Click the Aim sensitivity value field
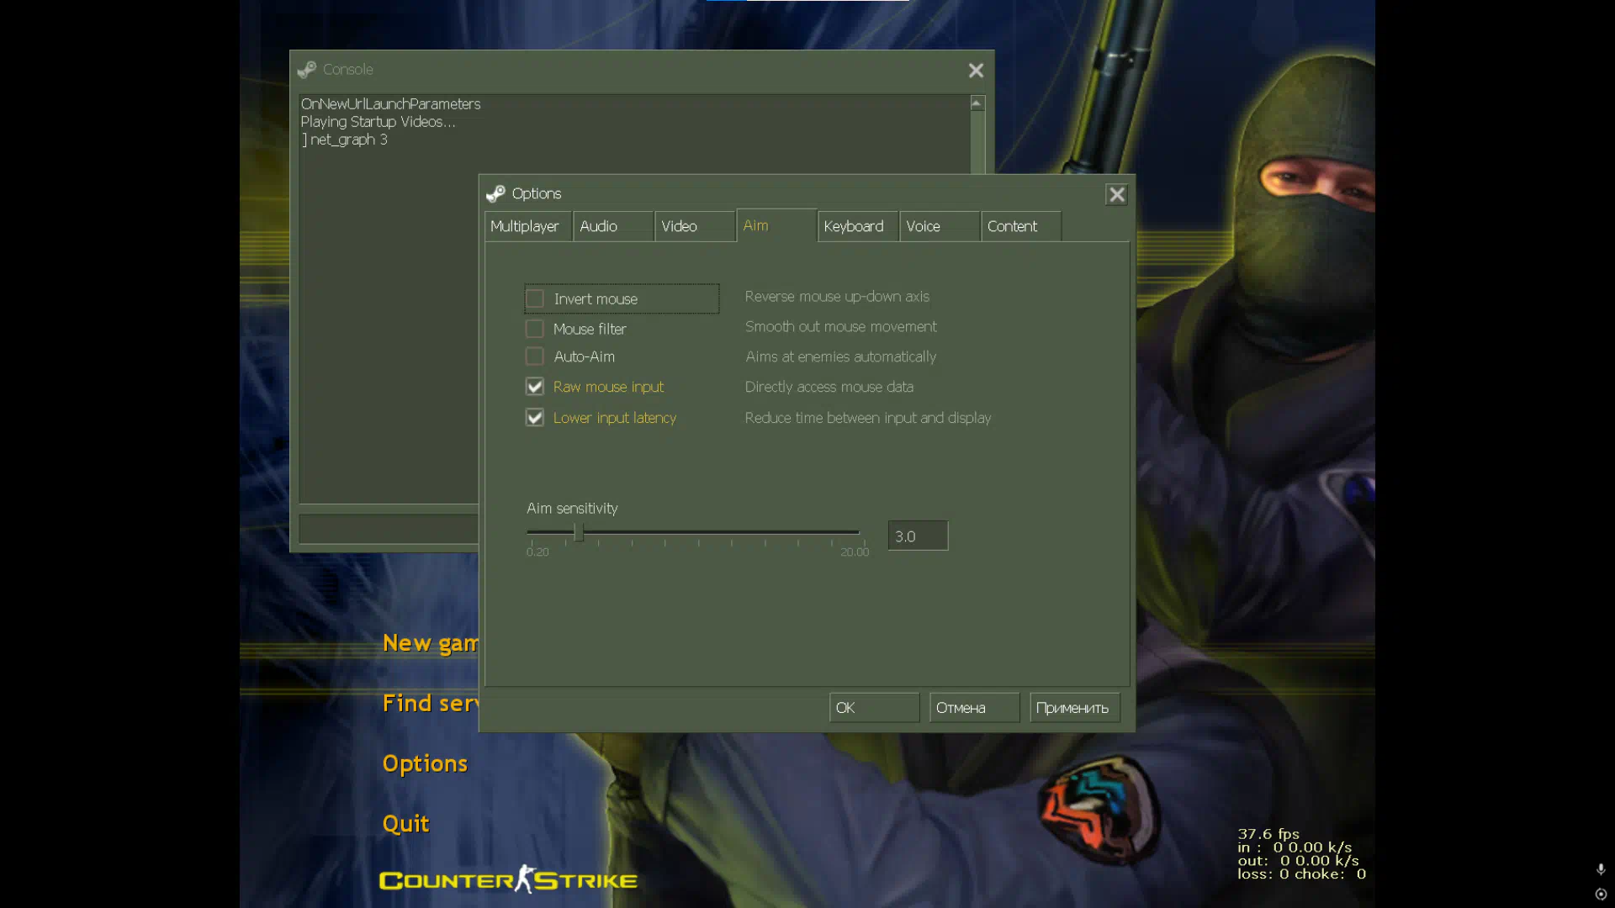This screenshot has height=908, width=1615. (x=918, y=536)
